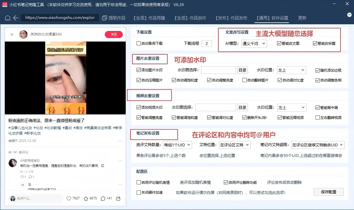Click the app logo in title bar
The height and width of the screenshot is (210, 354).
4,4
